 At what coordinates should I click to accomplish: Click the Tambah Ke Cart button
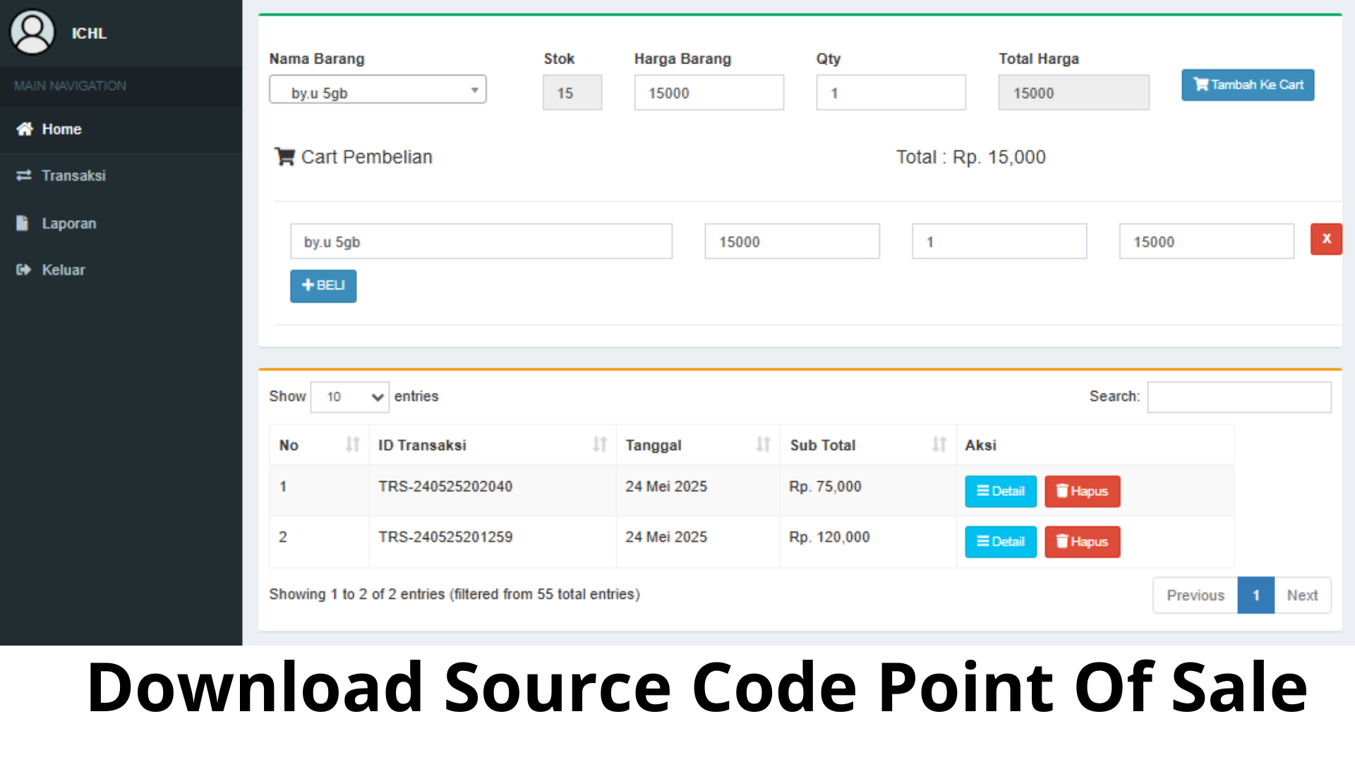coord(1247,85)
